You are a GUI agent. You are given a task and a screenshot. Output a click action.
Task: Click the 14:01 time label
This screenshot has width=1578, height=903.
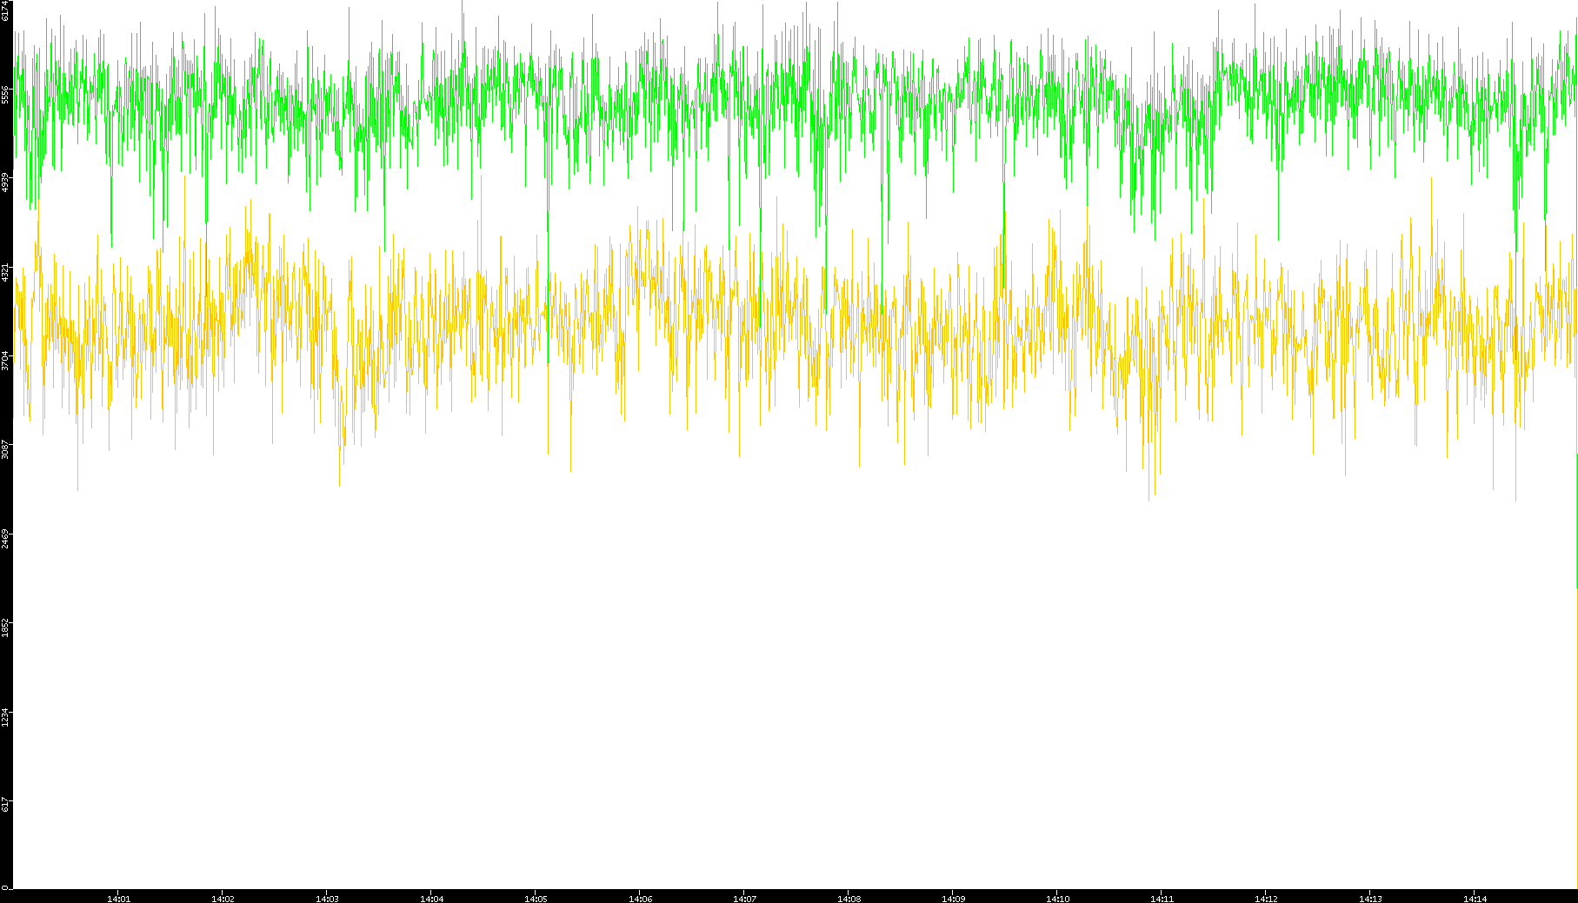coord(118,899)
